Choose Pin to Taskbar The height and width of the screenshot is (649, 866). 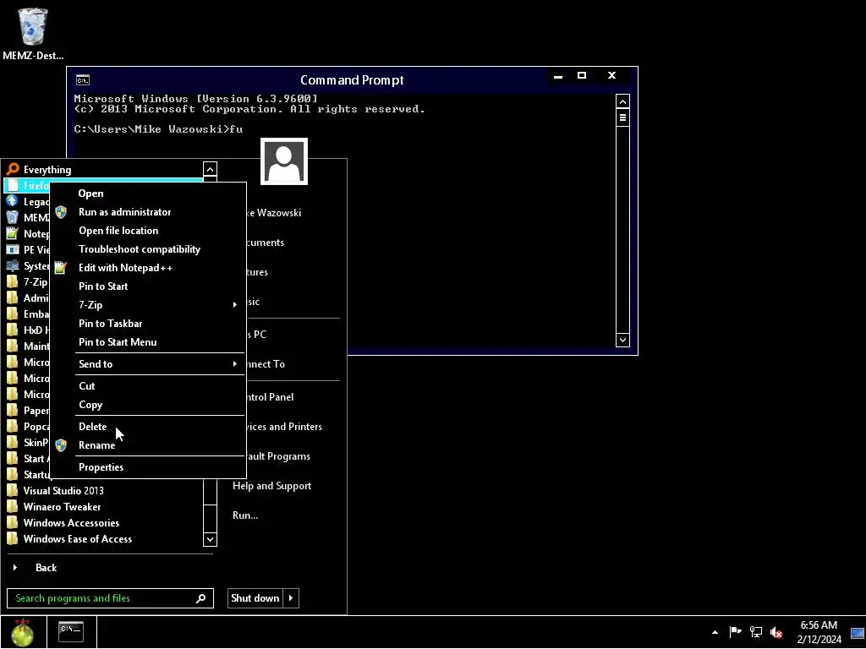(148, 324)
